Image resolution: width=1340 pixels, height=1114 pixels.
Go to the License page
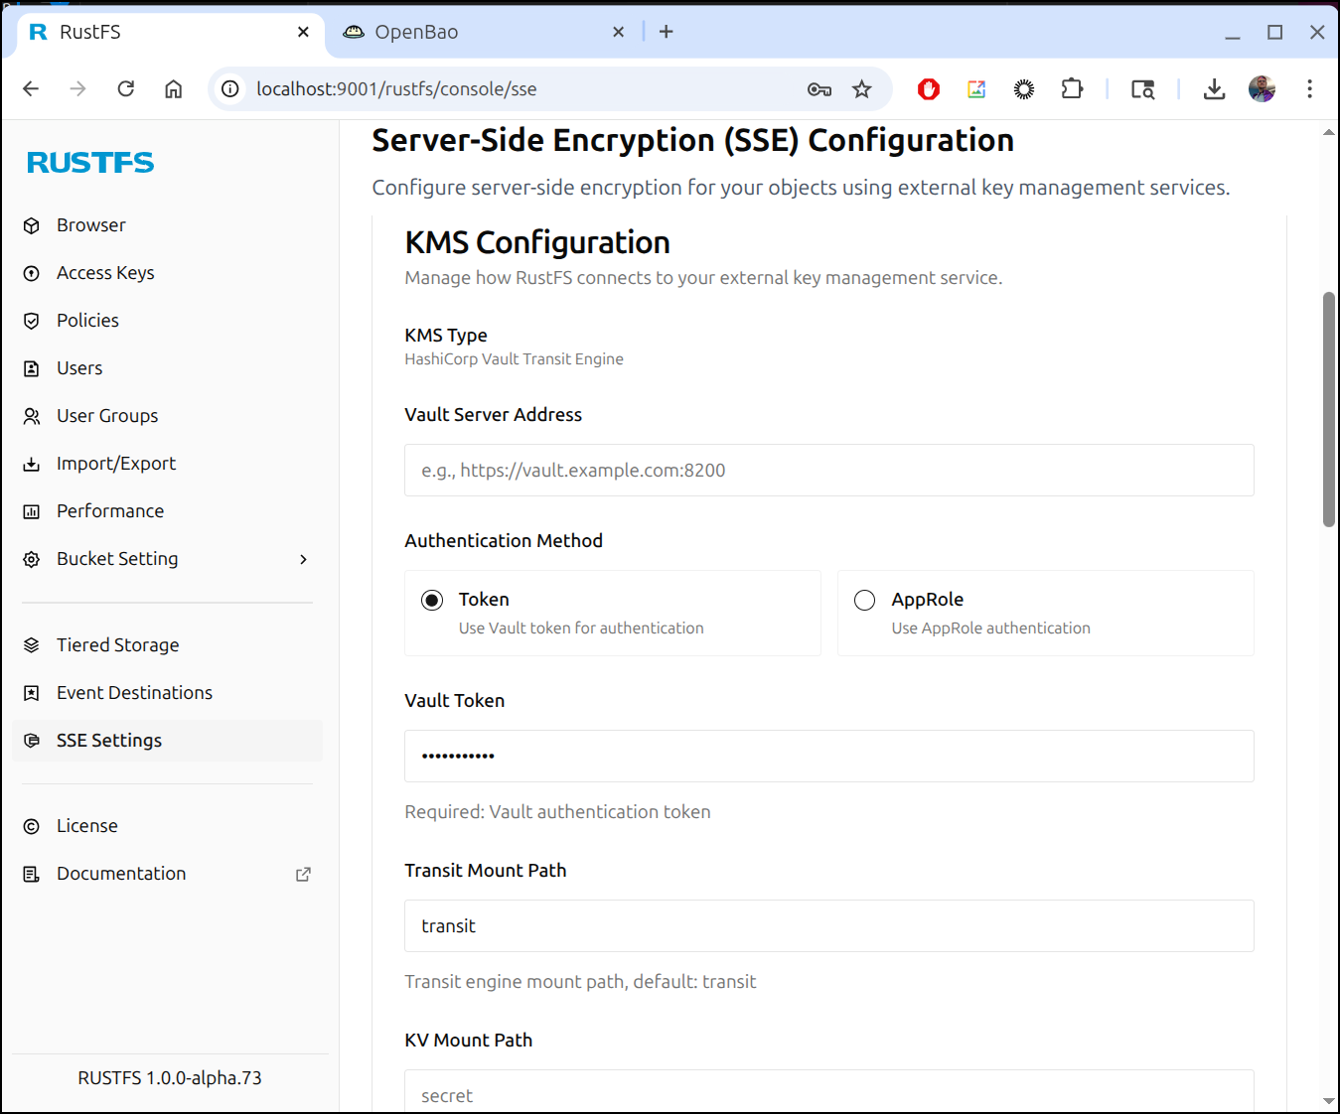(x=87, y=826)
